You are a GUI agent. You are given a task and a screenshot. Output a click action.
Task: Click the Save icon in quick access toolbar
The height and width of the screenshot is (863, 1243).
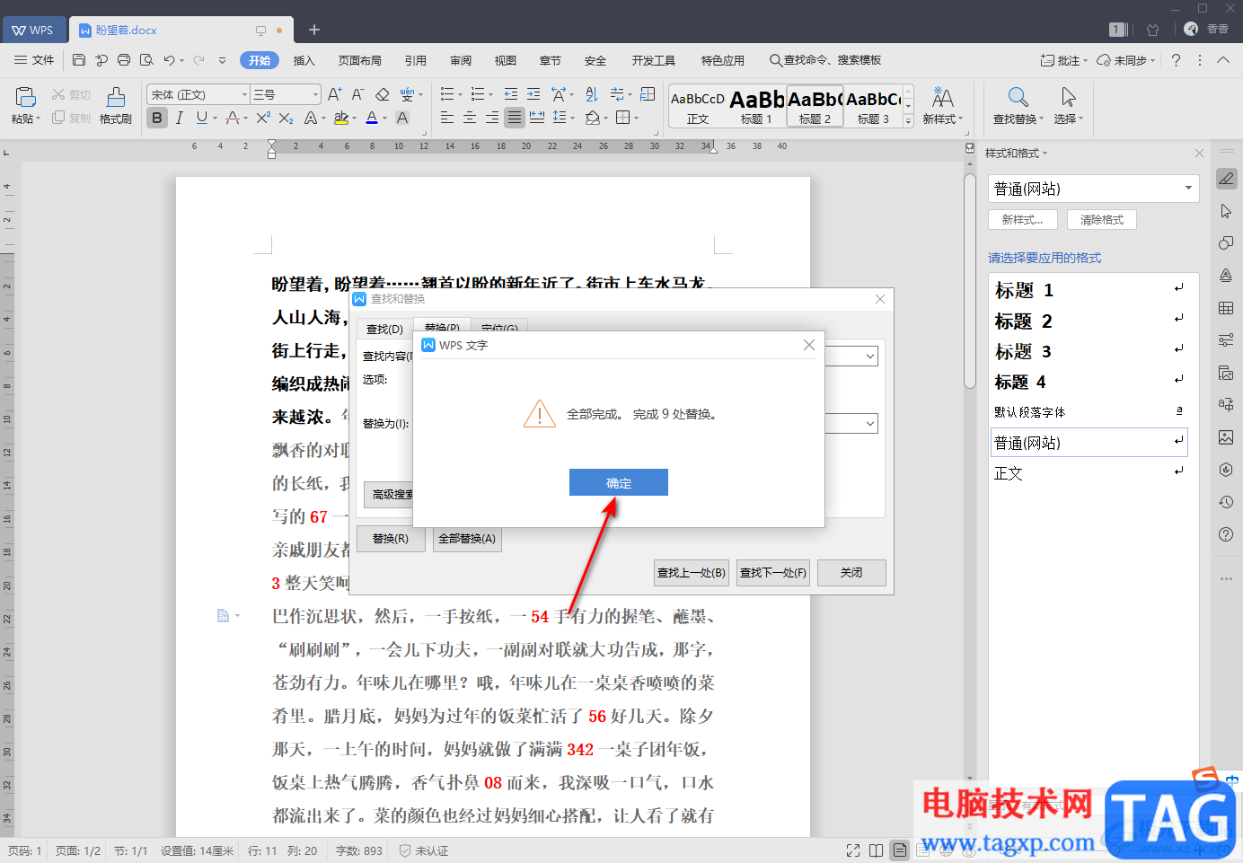tap(79, 60)
